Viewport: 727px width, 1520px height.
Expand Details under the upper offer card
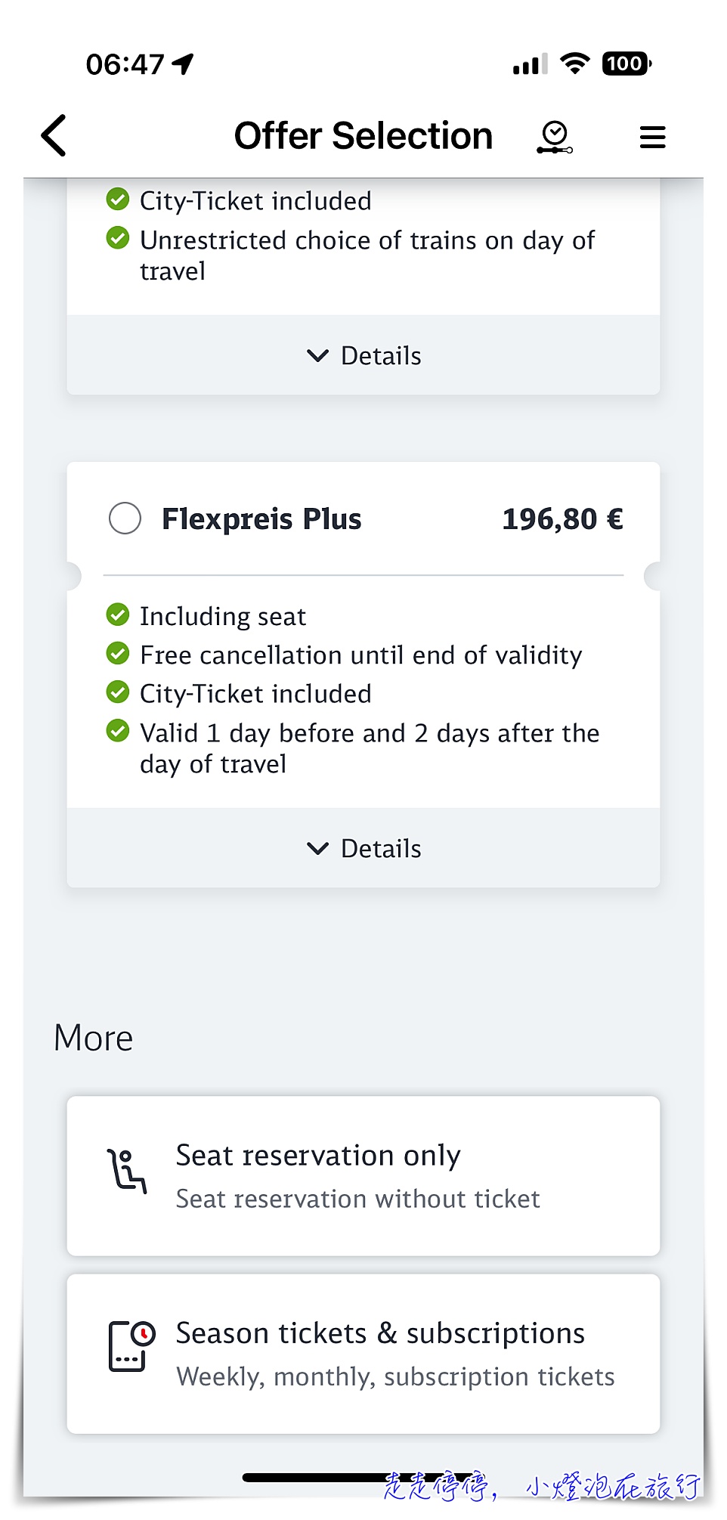pos(363,355)
